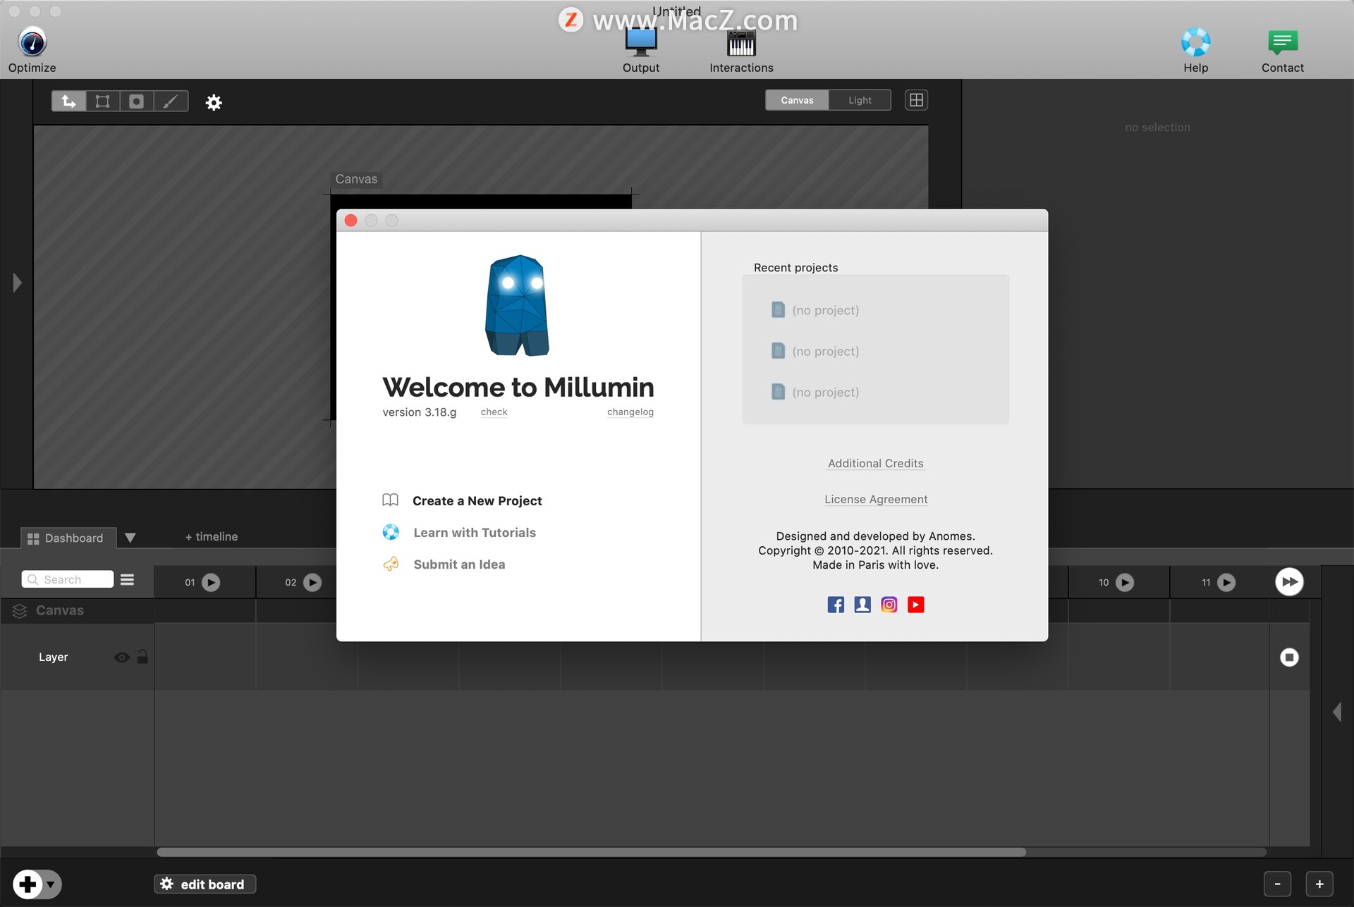Open Learn with Tutorials
The width and height of the screenshot is (1354, 907).
click(475, 533)
